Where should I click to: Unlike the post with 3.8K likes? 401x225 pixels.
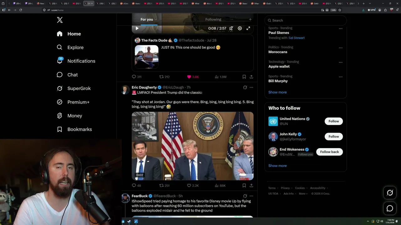tap(193, 77)
